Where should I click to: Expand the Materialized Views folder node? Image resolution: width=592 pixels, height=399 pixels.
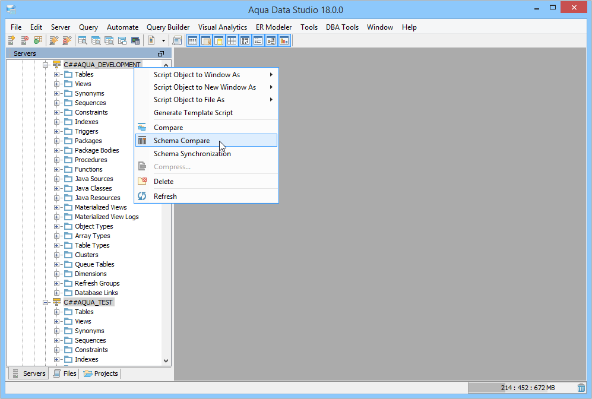pos(56,207)
